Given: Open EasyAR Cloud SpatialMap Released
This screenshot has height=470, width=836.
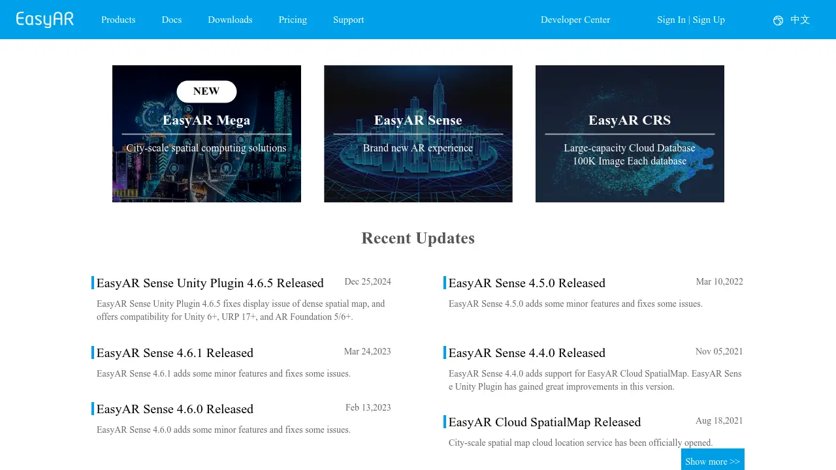Looking at the screenshot, I should coord(545,422).
